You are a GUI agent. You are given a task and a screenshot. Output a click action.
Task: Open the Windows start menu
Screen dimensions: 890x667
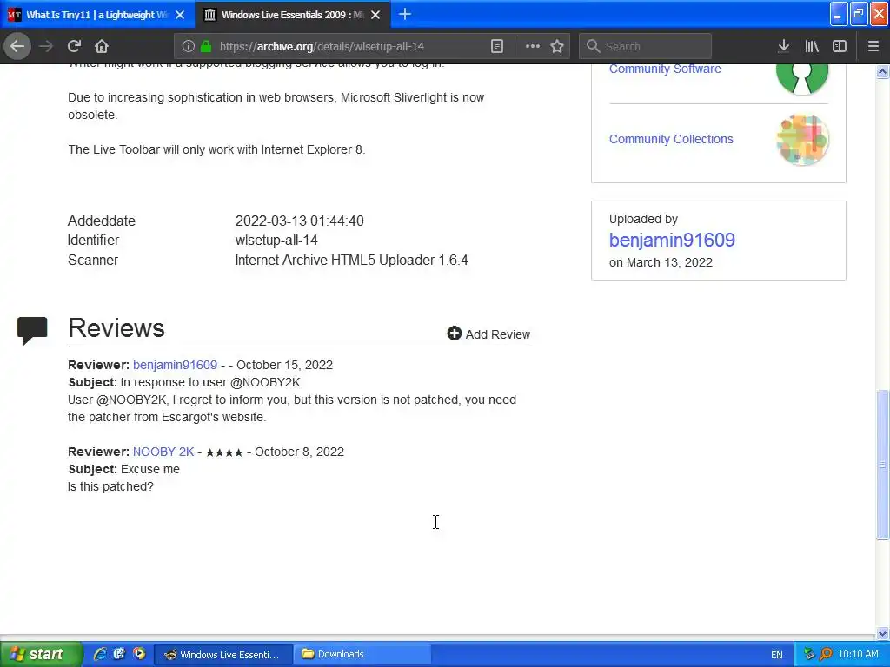point(41,654)
